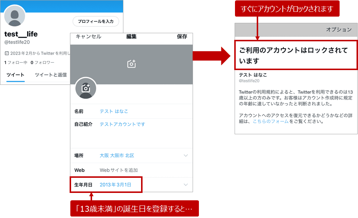Click the 自己紹介 bio text field
358x218 pixels.
122,124
